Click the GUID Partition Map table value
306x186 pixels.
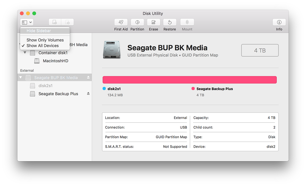[171, 137]
